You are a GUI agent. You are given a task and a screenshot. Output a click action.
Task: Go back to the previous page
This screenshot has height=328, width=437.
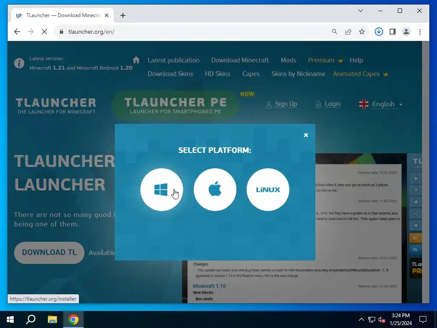(17, 32)
